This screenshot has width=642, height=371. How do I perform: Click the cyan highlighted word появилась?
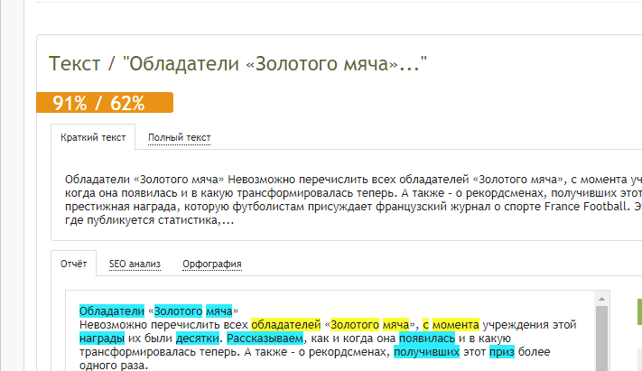tap(427, 339)
